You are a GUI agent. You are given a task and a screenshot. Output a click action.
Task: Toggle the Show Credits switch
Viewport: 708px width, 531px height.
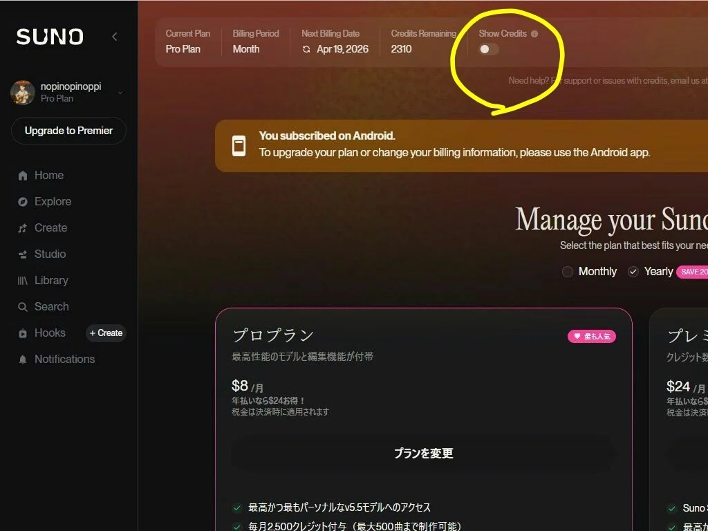click(x=489, y=49)
